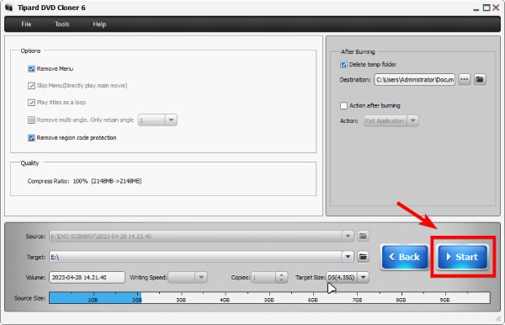
Task: Expand the Target drive dropdown
Action: (x=348, y=257)
